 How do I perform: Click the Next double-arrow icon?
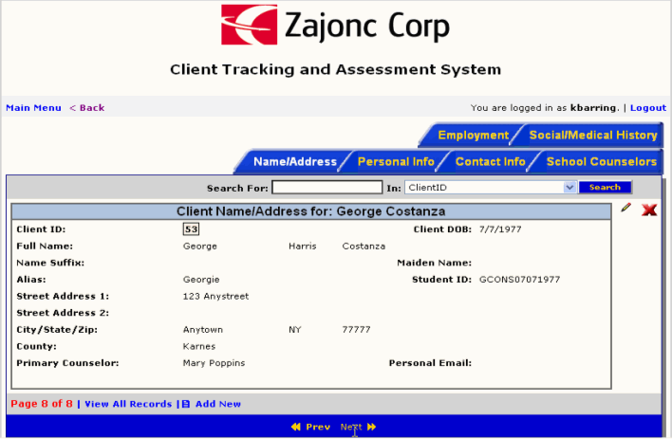pyautogui.click(x=371, y=427)
